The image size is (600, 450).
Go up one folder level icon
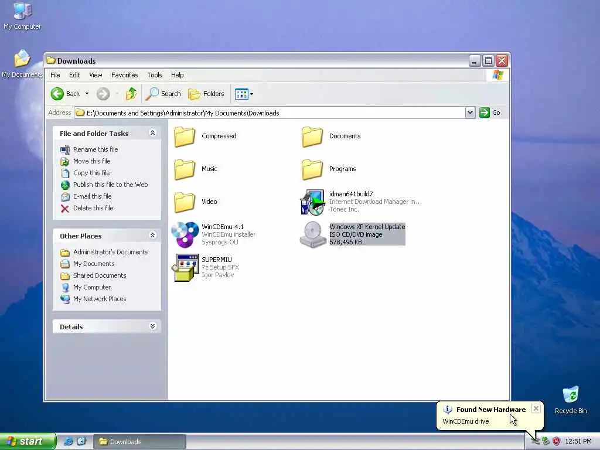(x=131, y=94)
